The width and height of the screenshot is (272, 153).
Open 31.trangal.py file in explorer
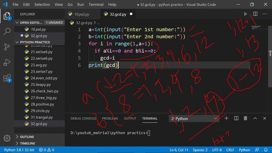click(x=40, y=117)
